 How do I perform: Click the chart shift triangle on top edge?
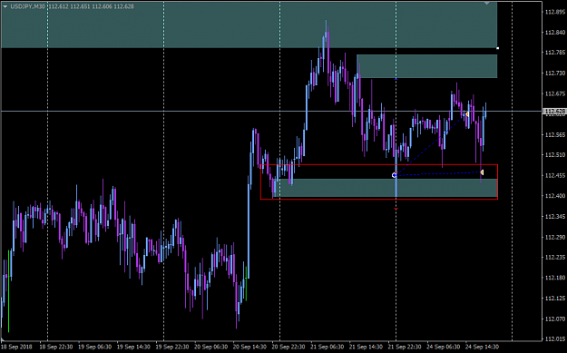pos(487,4)
